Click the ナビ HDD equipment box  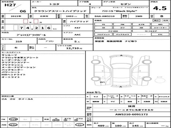[113, 31]
